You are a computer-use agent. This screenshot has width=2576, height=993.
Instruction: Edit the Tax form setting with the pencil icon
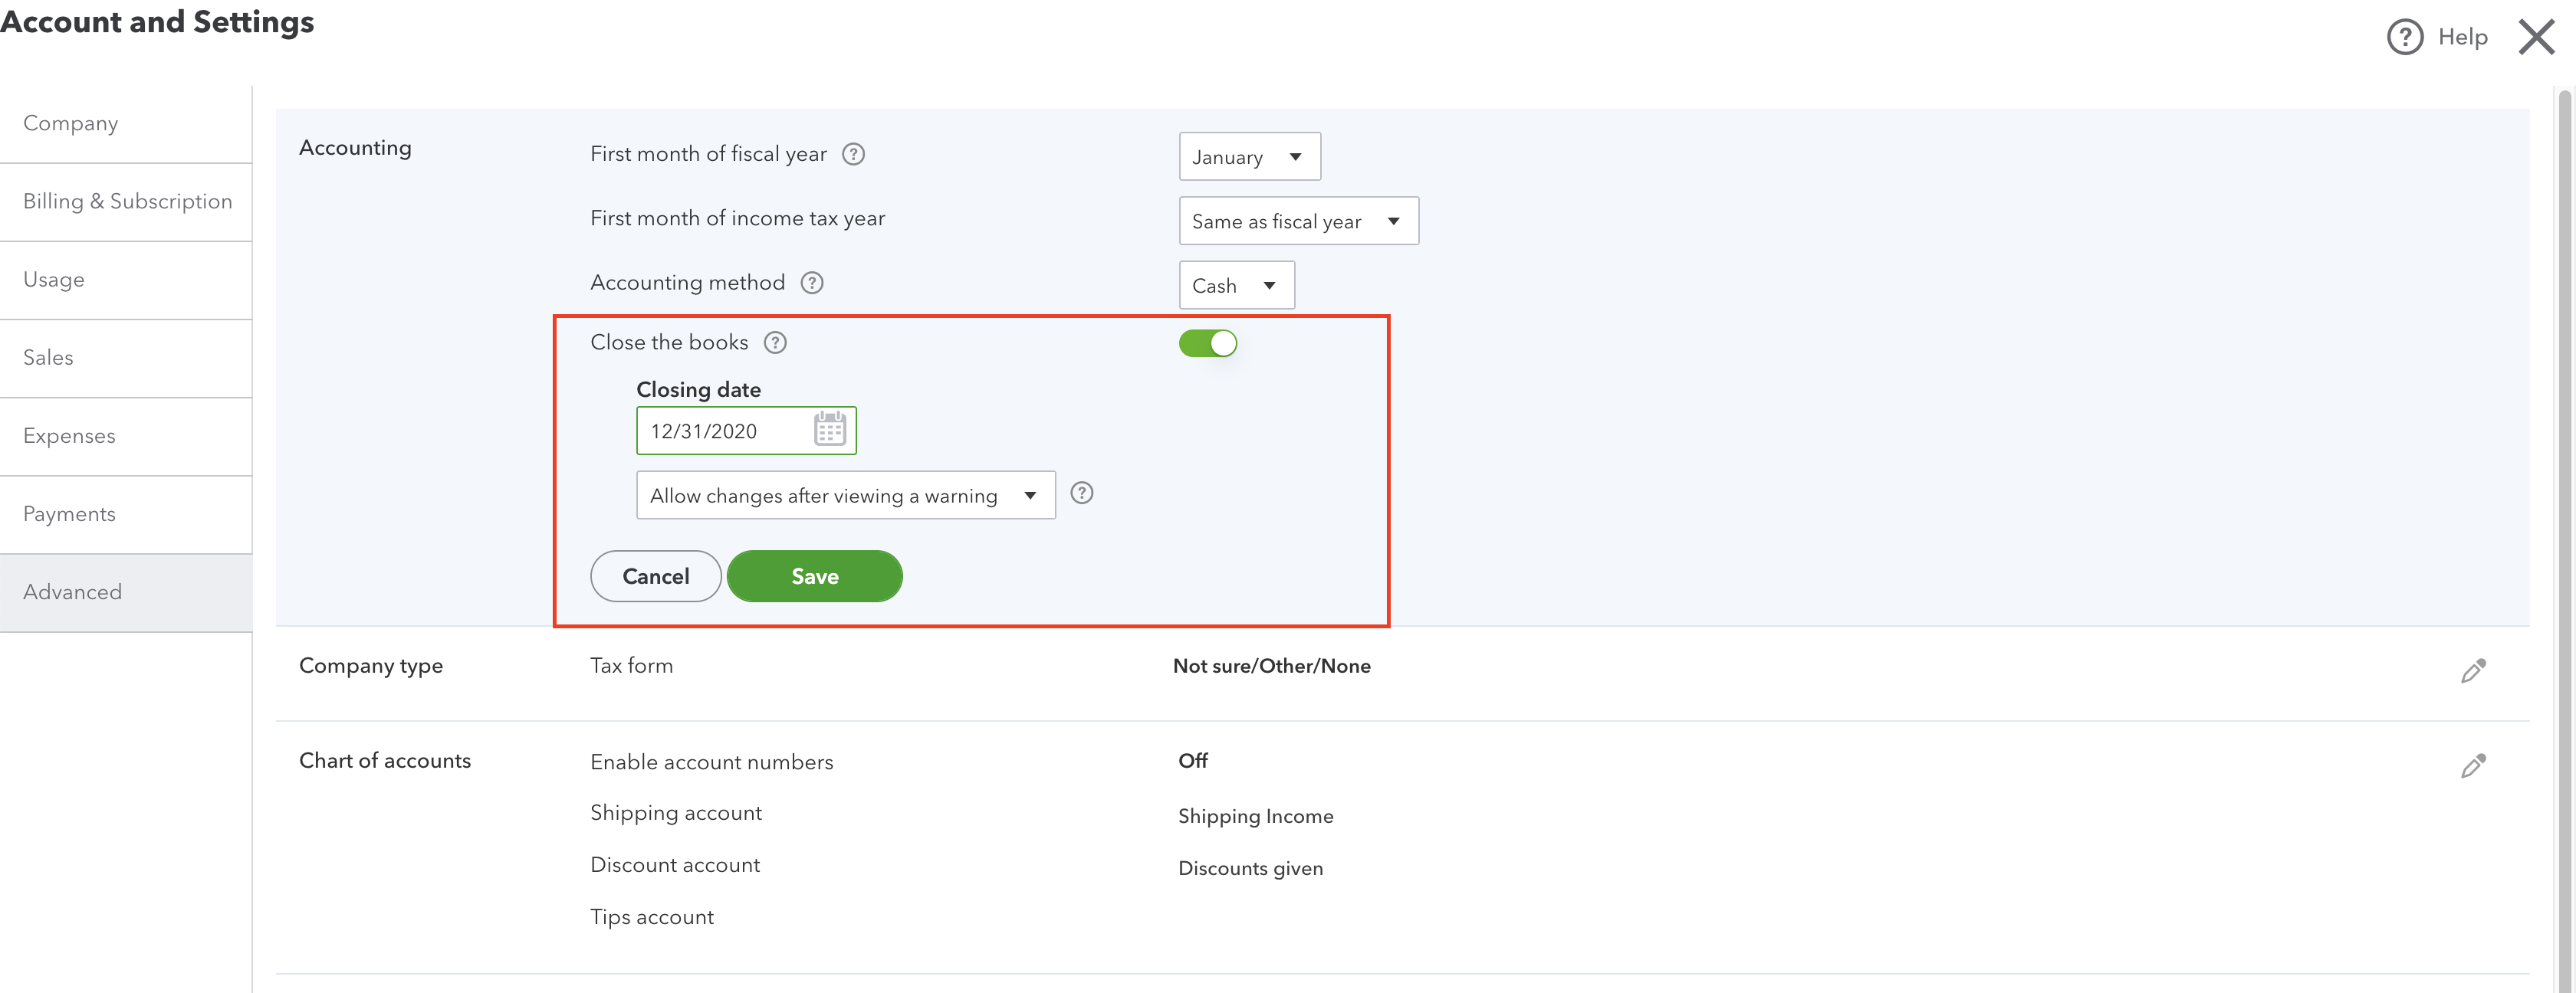[2473, 670]
